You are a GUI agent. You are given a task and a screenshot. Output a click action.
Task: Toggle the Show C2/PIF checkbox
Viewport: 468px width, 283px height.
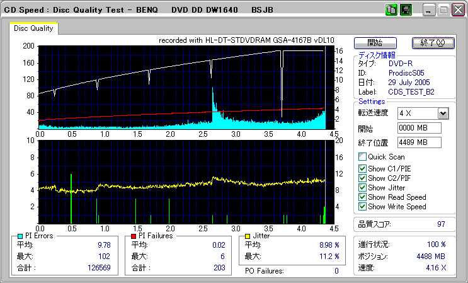(x=362, y=178)
